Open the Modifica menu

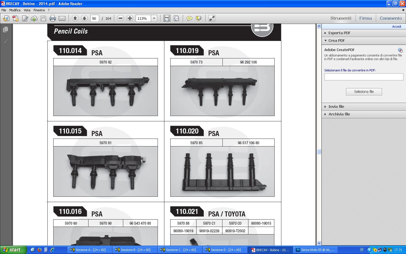15,10
